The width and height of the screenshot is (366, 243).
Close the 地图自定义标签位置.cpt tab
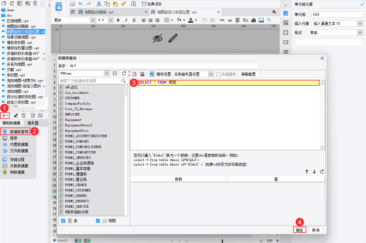219,12
